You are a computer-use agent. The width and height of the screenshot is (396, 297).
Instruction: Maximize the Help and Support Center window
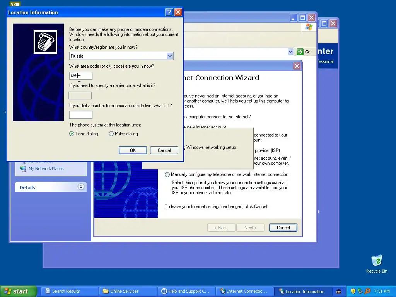[324, 24]
